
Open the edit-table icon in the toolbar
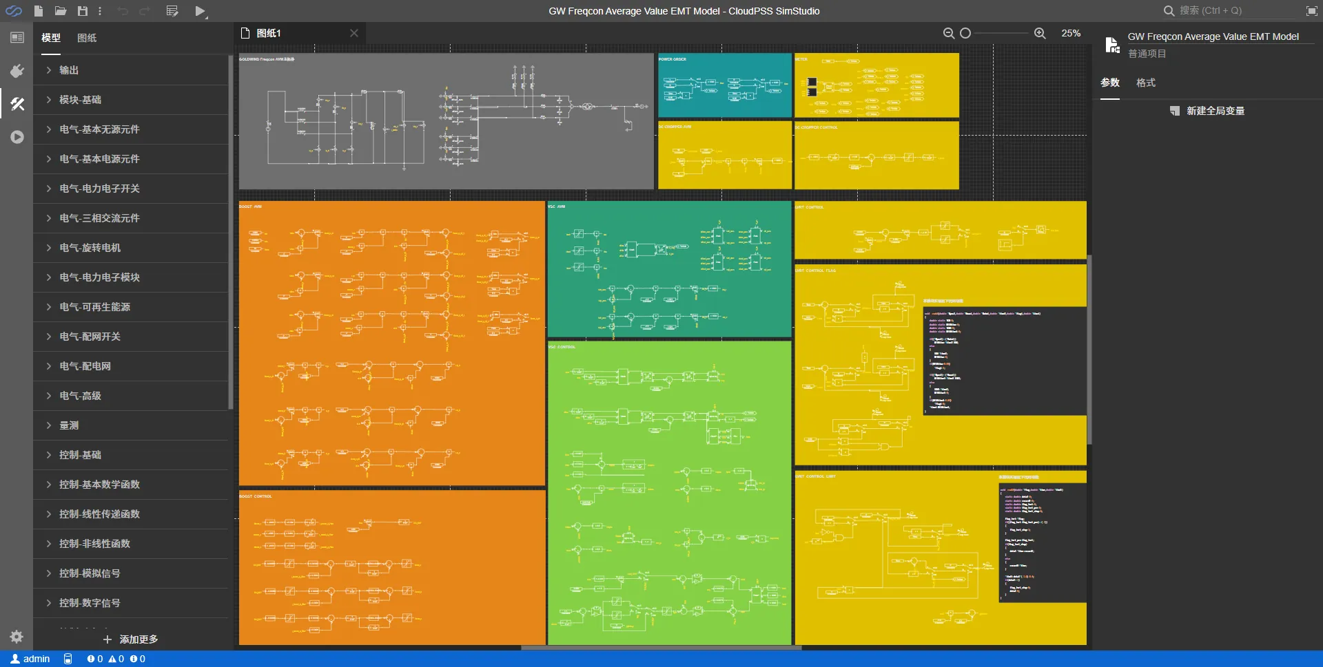click(172, 11)
